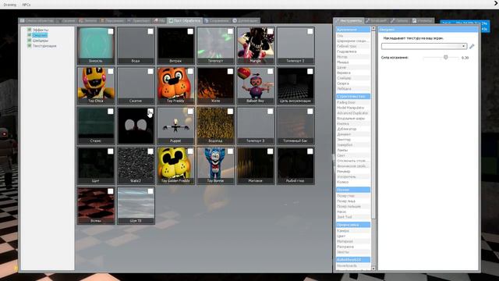
Task: Open the overlay texture dropdown
Action: click(424, 46)
